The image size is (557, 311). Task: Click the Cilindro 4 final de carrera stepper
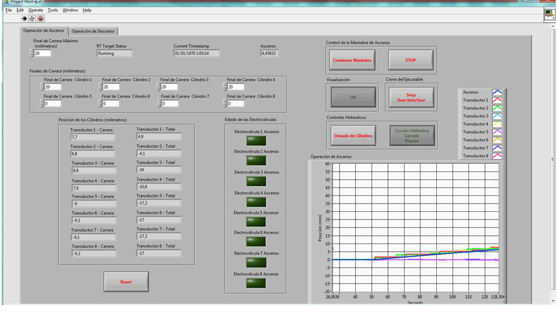pos(225,87)
